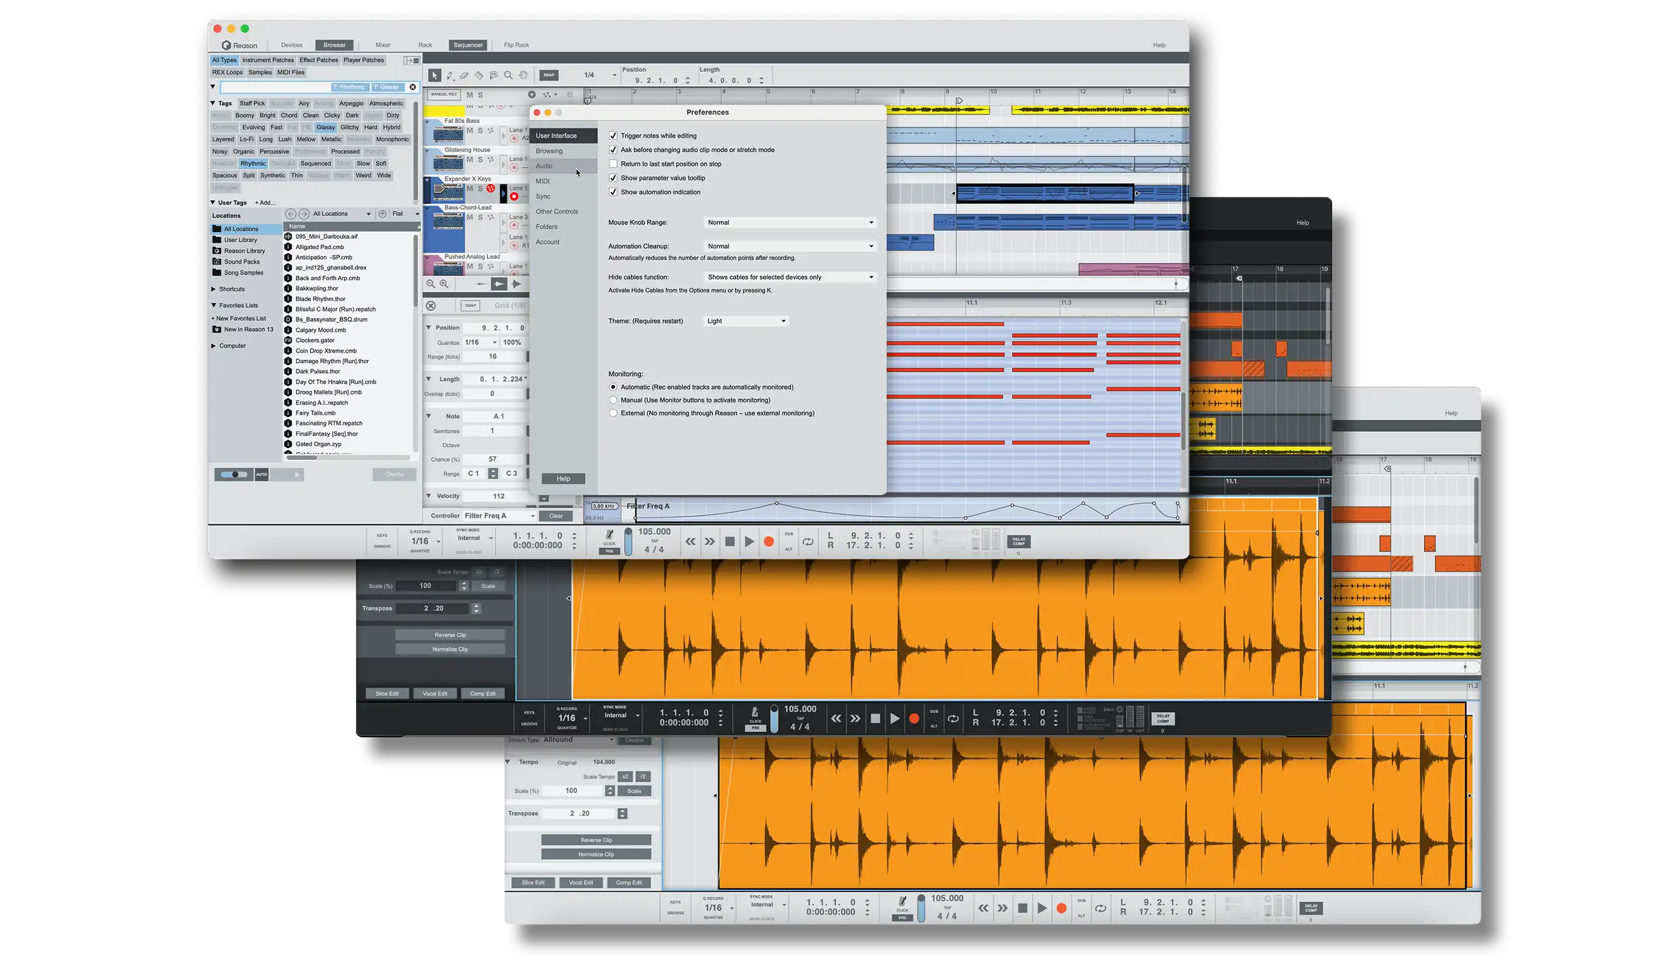
Task: Select the Eraser tool
Action: [464, 75]
